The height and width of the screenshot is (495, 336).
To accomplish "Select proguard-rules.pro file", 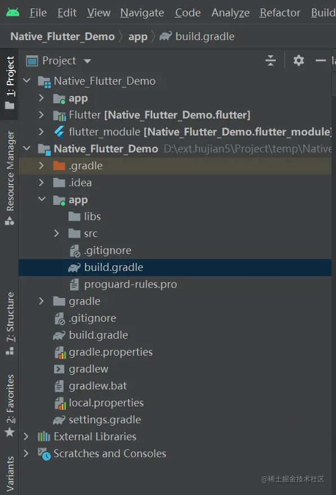I will [x=130, y=284].
